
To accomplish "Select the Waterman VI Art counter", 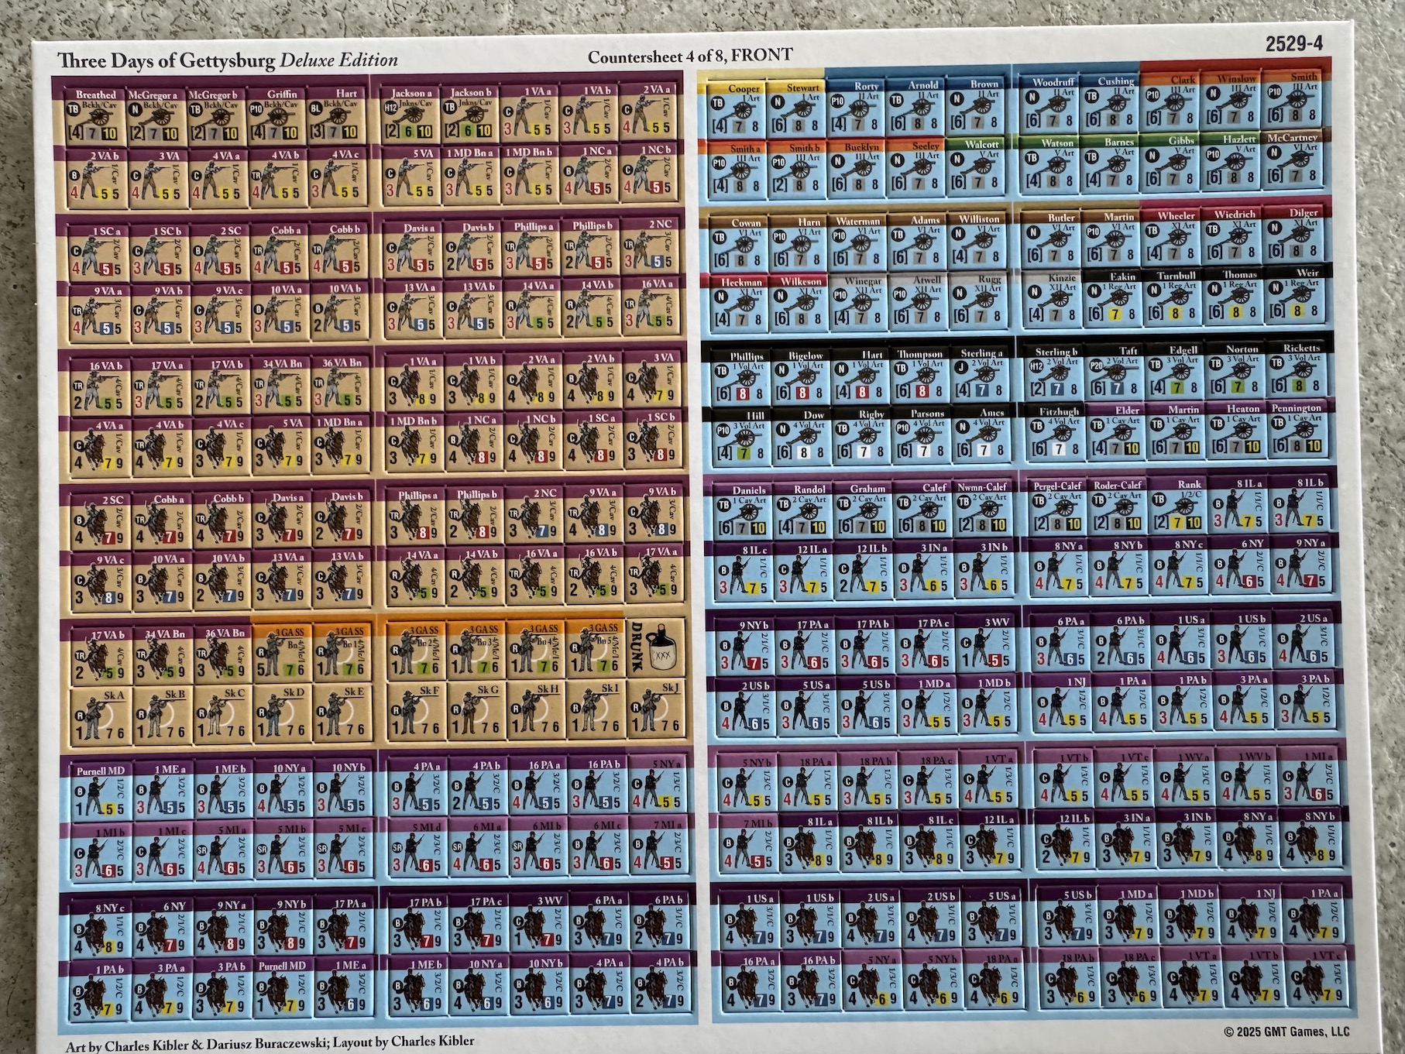I will [x=858, y=242].
